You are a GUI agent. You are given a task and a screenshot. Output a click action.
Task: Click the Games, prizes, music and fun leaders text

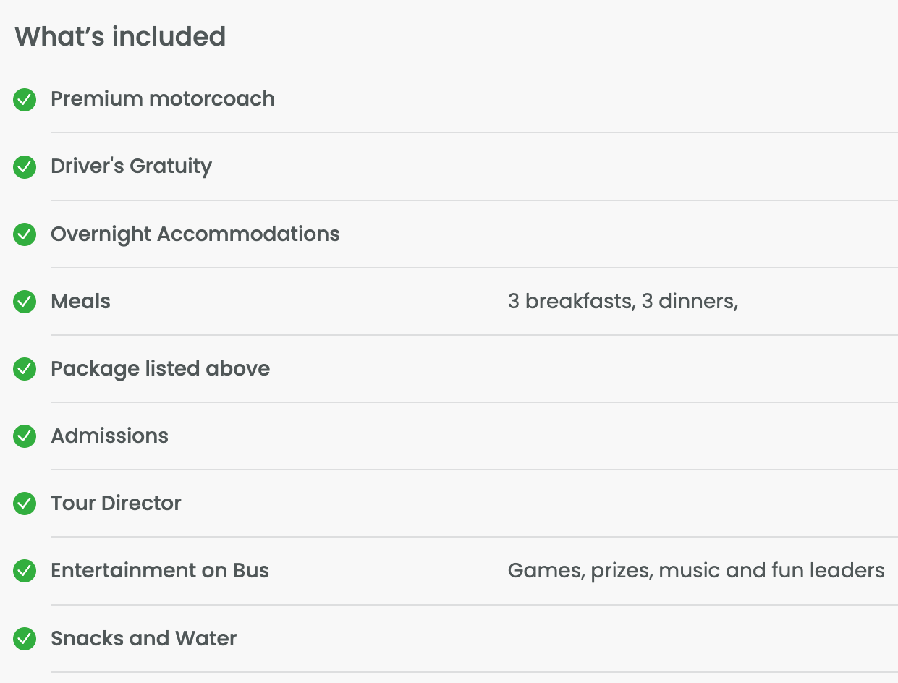[x=696, y=570]
